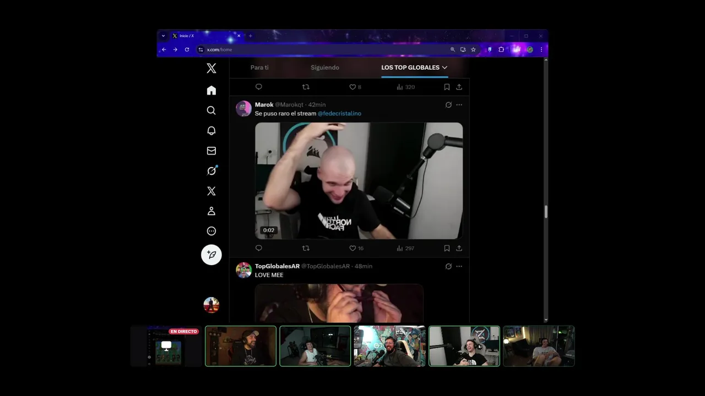Screen dimensions: 705x396
Task: Open the More circle menu in sidebar
Action: click(211, 231)
